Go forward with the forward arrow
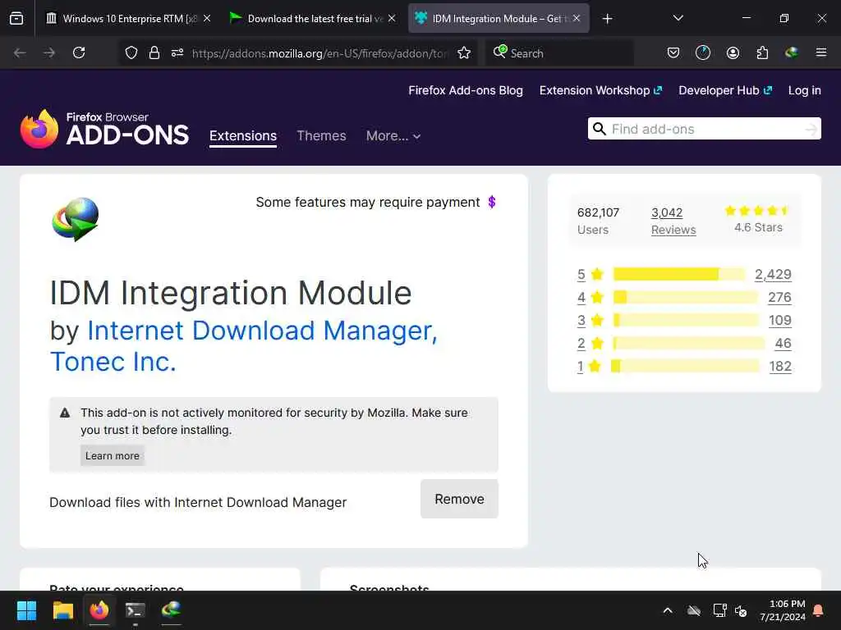 tap(49, 52)
